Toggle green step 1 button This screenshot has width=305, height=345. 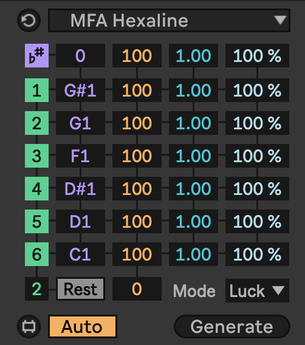pyautogui.click(x=36, y=91)
